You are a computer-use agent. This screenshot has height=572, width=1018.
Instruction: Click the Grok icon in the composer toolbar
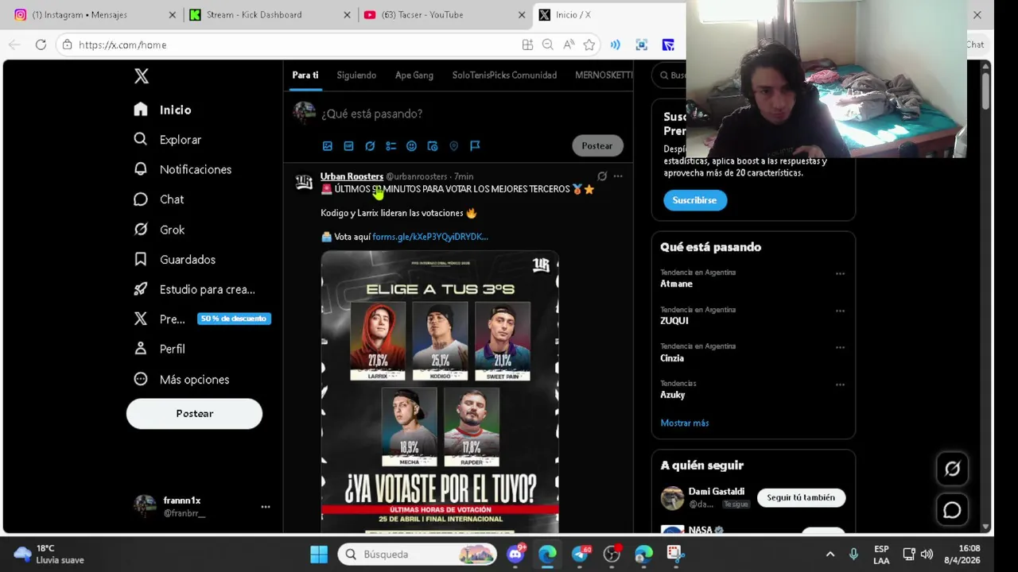pos(370,146)
